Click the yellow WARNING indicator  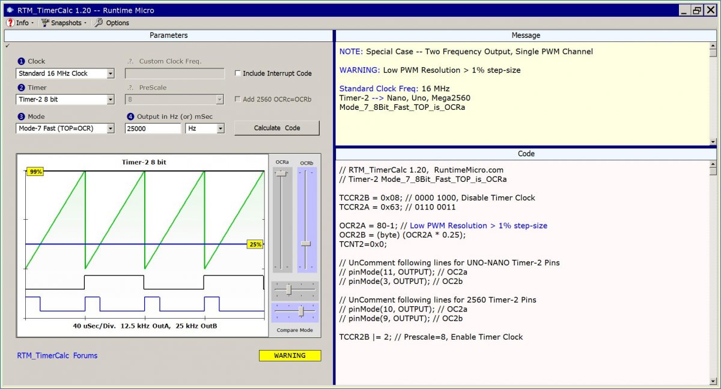coord(290,355)
